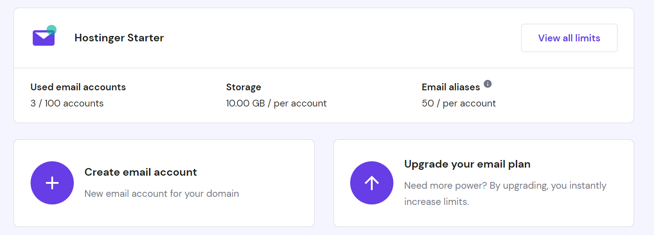Select the Create email account heading
654x235 pixels.
pyautogui.click(x=140, y=172)
